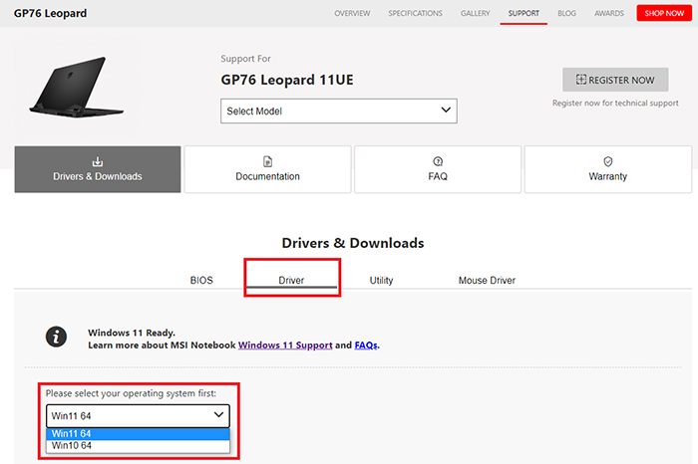Click the REGISTER NOW button
This screenshot has height=464, width=698.
[615, 80]
